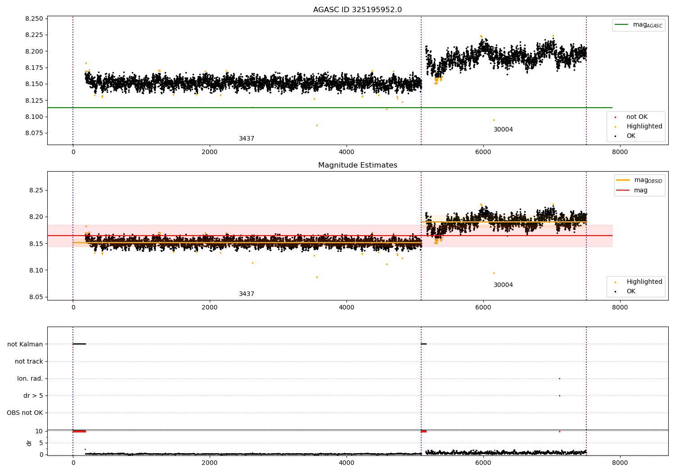
Task: Click the '8000' x tick of top plot
Action: [620, 152]
